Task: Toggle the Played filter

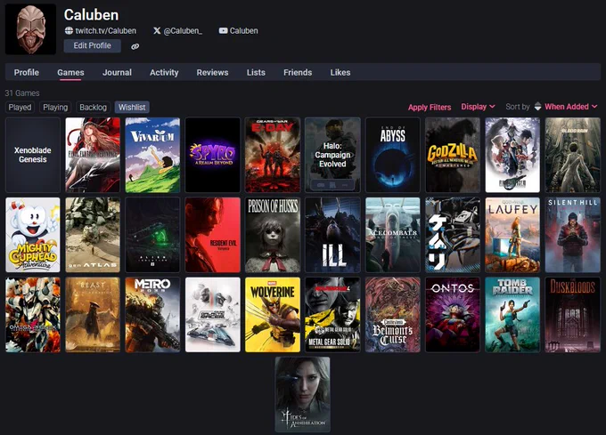Action: (20, 108)
